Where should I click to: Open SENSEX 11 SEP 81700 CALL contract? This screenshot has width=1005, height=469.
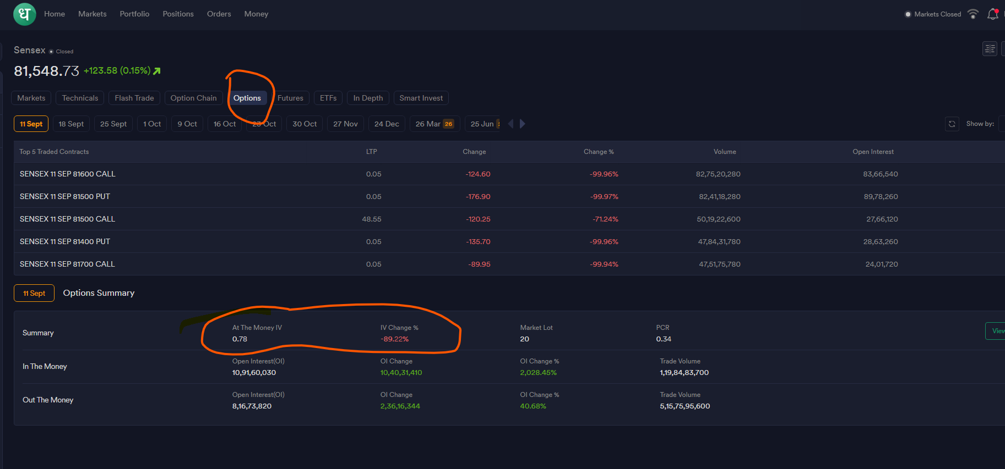[x=67, y=264]
